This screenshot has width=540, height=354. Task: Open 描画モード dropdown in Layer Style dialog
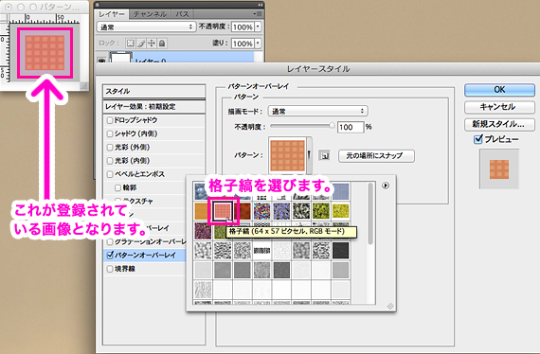click(x=317, y=111)
